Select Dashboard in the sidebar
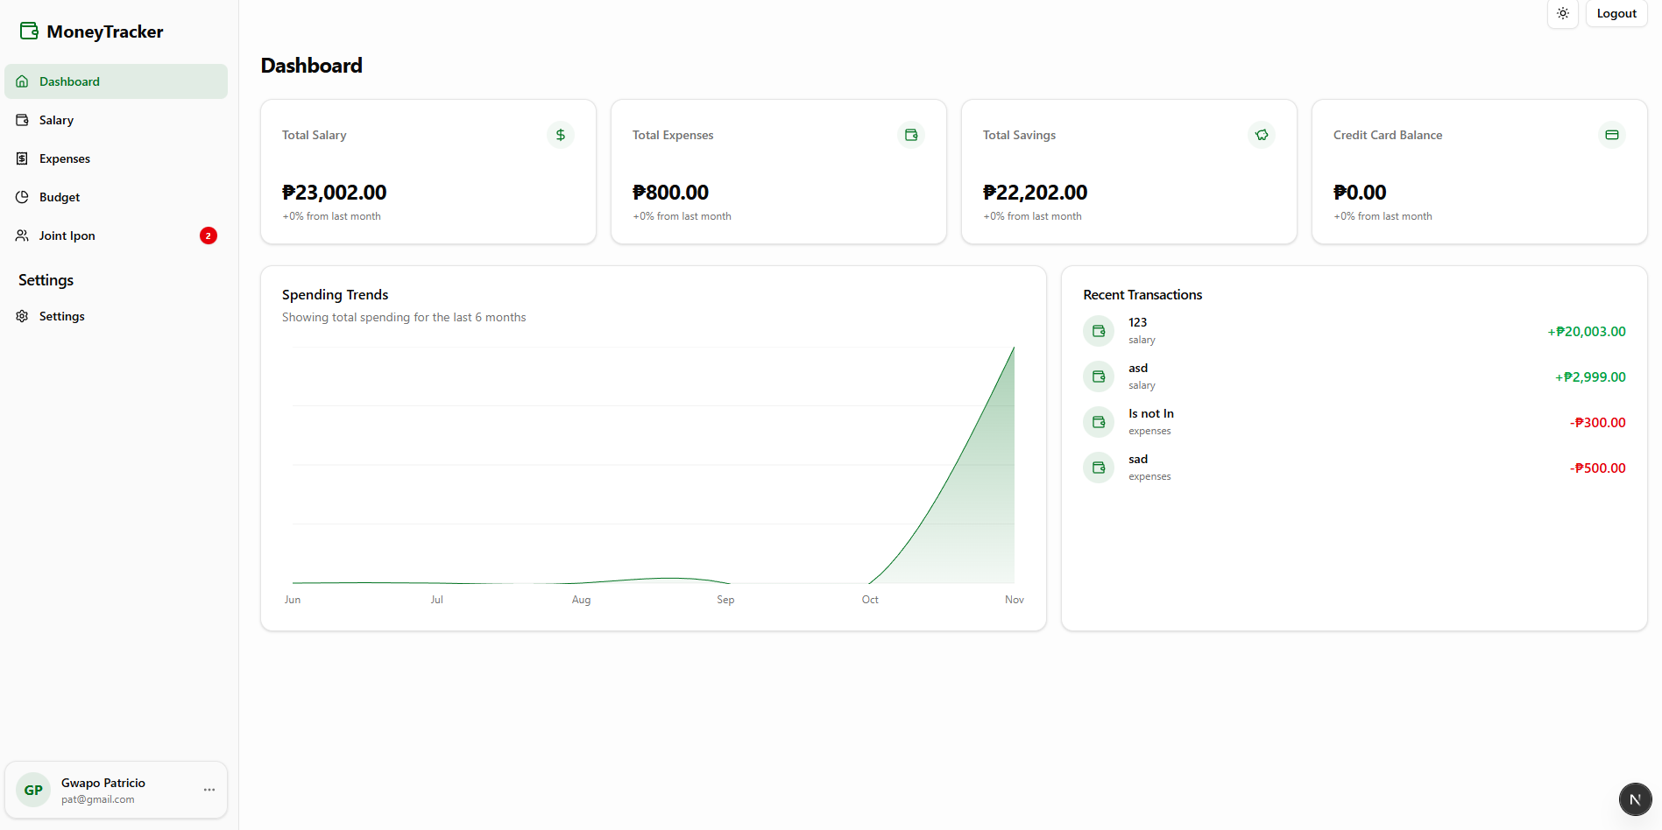1662x830 pixels. coord(68,81)
